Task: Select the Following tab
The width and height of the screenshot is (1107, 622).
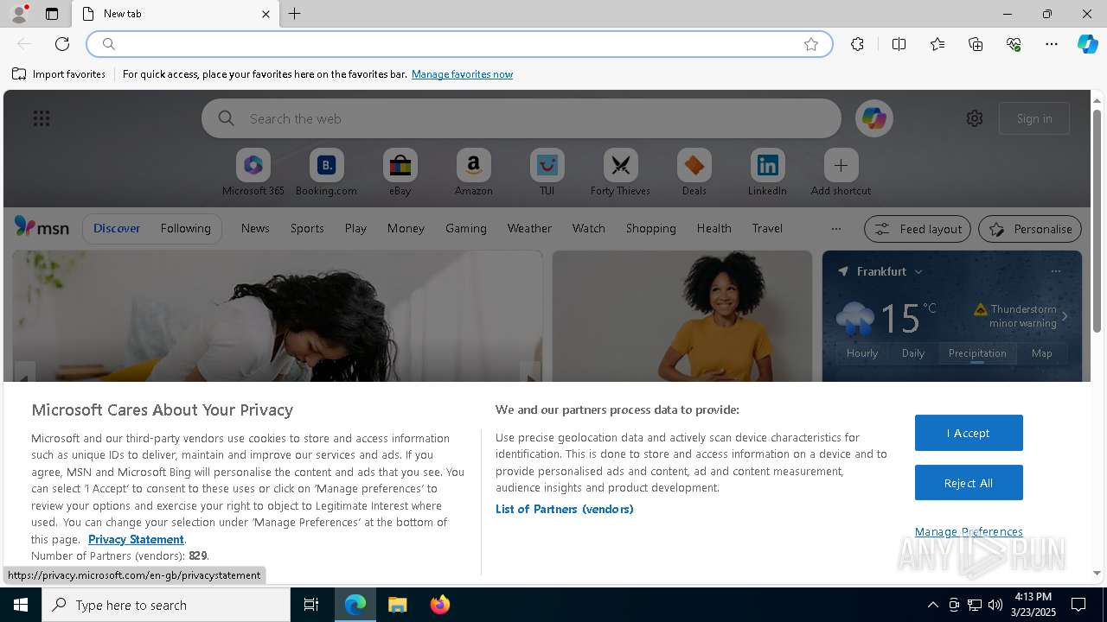Action: click(185, 228)
